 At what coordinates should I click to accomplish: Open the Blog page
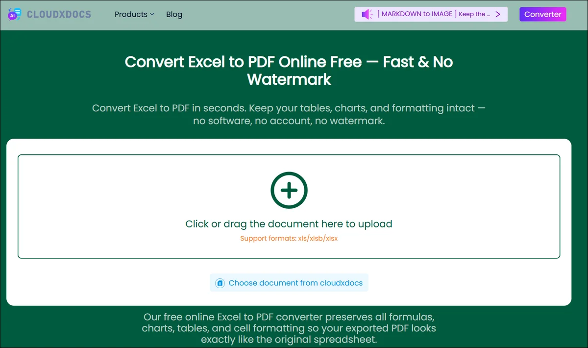pos(174,14)
